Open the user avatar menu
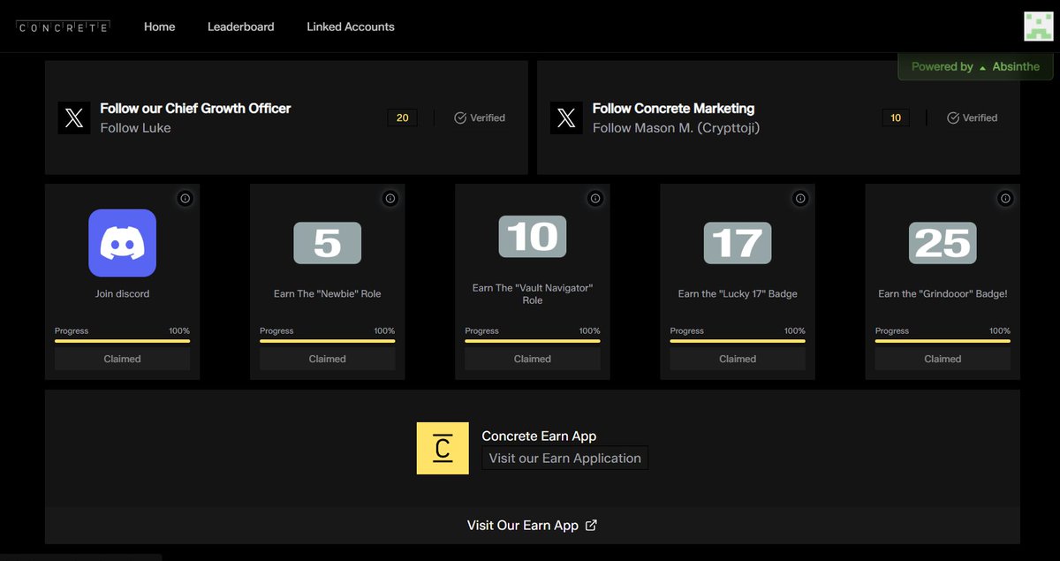1060x561 pixels. click(1038, 26)
